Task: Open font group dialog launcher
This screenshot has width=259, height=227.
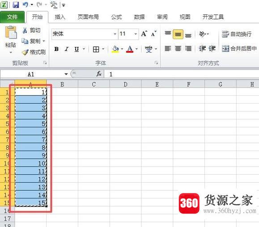Action: [156, 63]
